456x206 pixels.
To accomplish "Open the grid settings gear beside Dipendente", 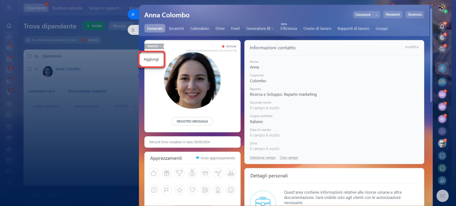I will (x=36, y=56).
